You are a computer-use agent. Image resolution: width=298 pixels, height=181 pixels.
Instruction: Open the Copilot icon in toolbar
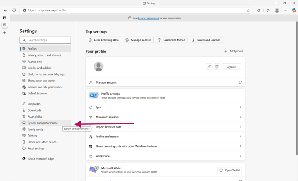pos(294,10)
